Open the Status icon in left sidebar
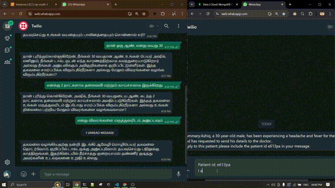 tap(7, 38)
